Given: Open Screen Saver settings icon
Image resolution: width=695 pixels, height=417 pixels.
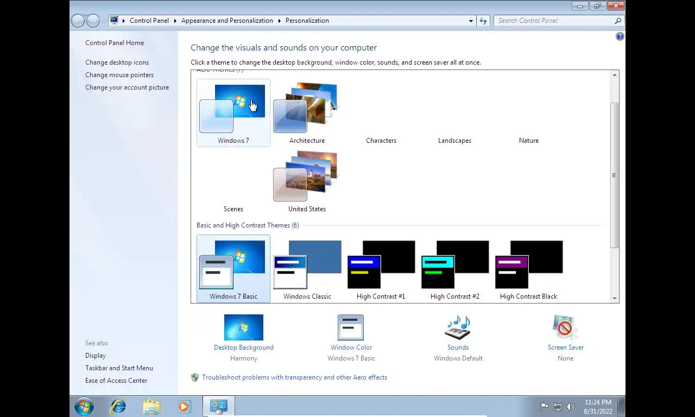Looking at the screenshot, I should pyautogui.click(x=565, y=327).
